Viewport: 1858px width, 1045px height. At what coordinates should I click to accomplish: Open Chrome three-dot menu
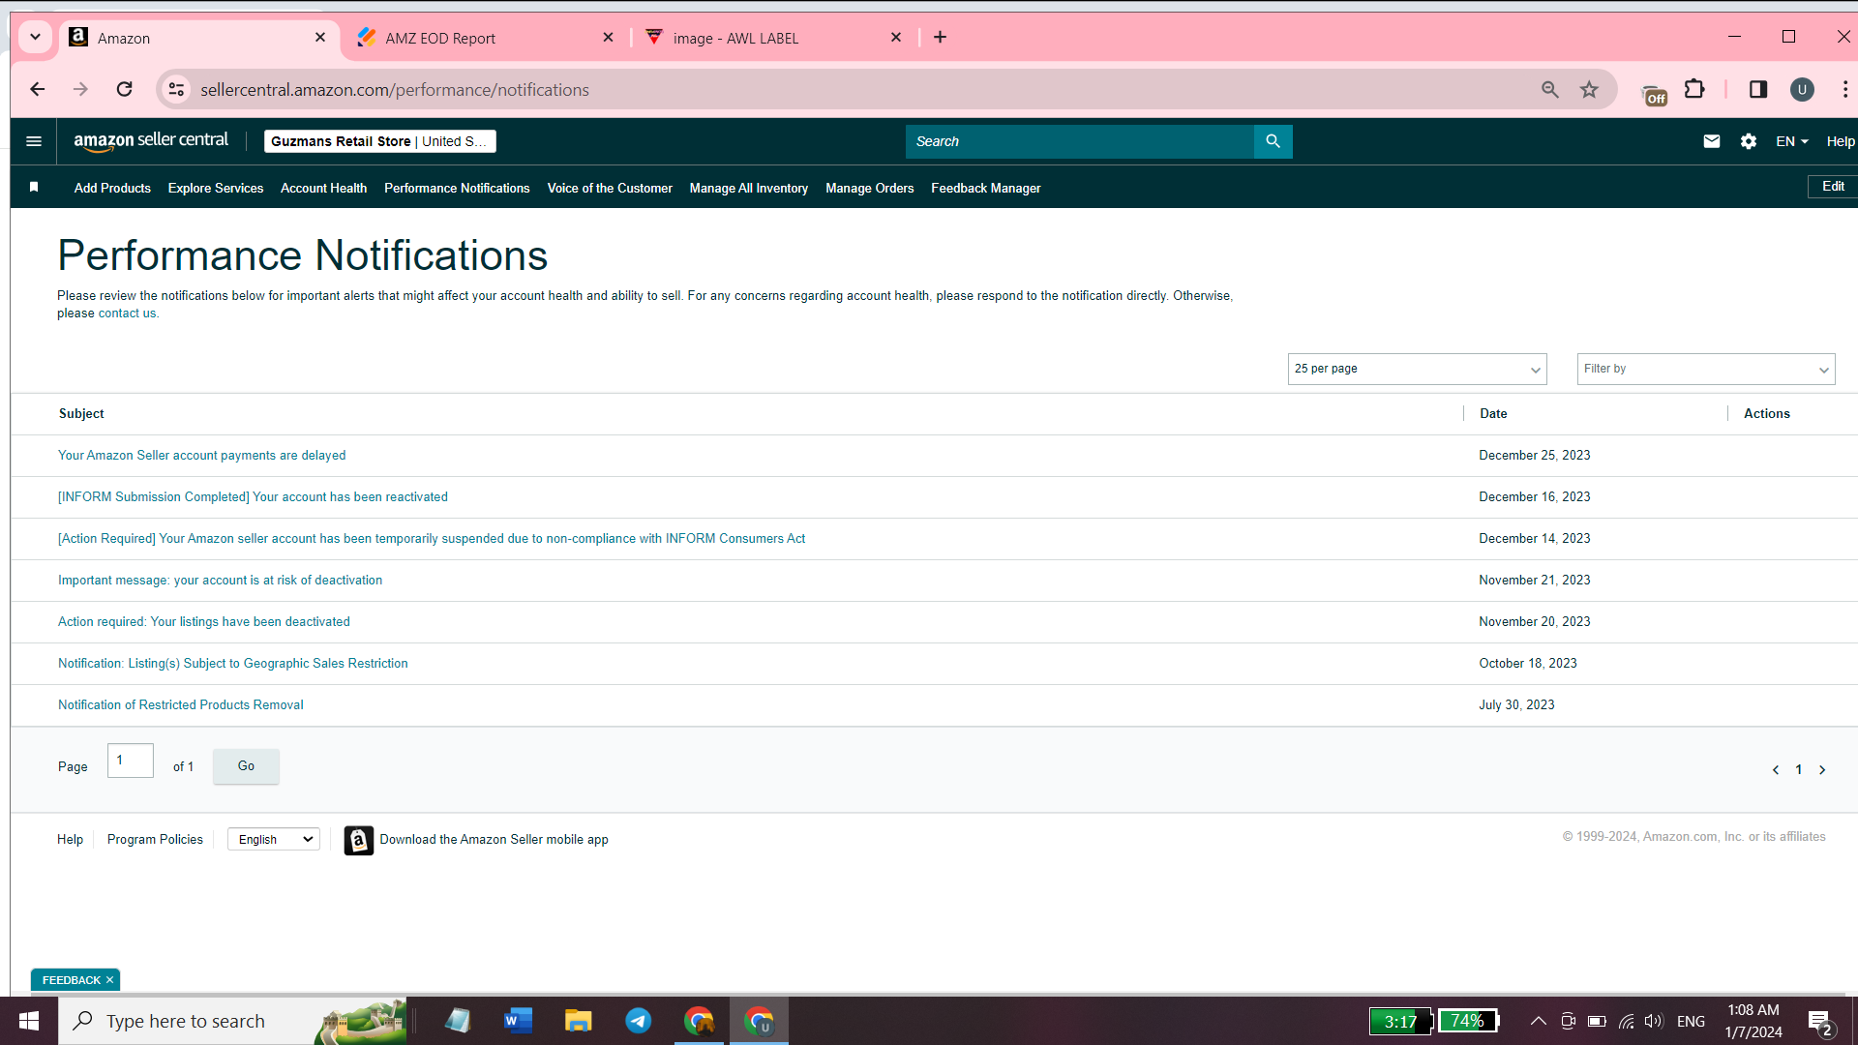1845,89
